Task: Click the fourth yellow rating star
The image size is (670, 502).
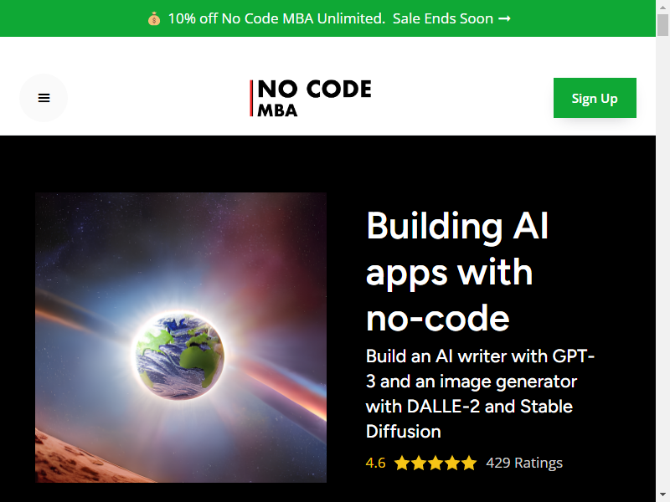Action: [x=452, y=463]
